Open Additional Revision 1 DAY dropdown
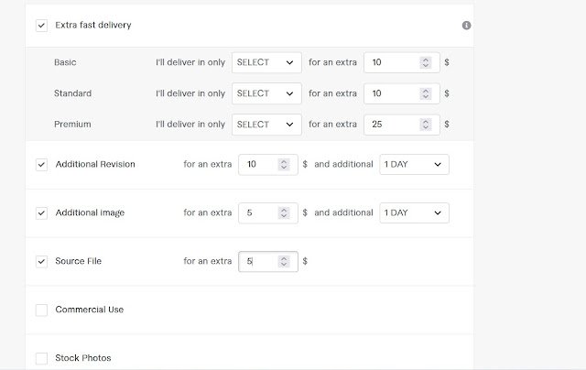Viewport: 586px width, 370px height. 414,165
